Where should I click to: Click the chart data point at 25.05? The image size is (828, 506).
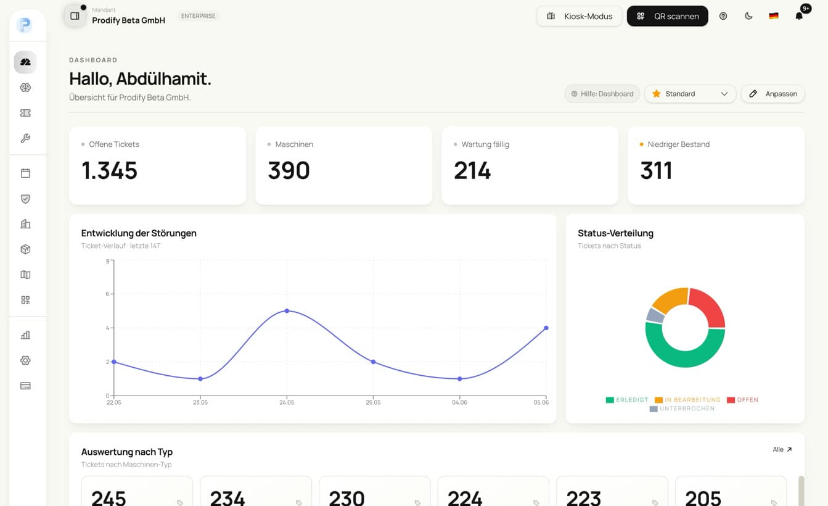click(x=373, y=362)
